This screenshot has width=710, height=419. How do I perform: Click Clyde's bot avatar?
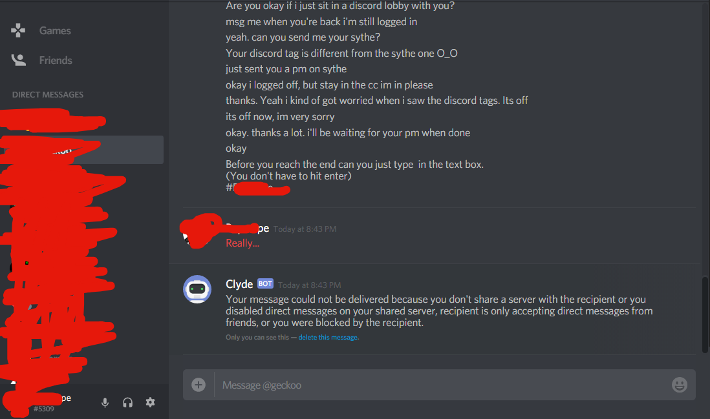pos(197,289)
